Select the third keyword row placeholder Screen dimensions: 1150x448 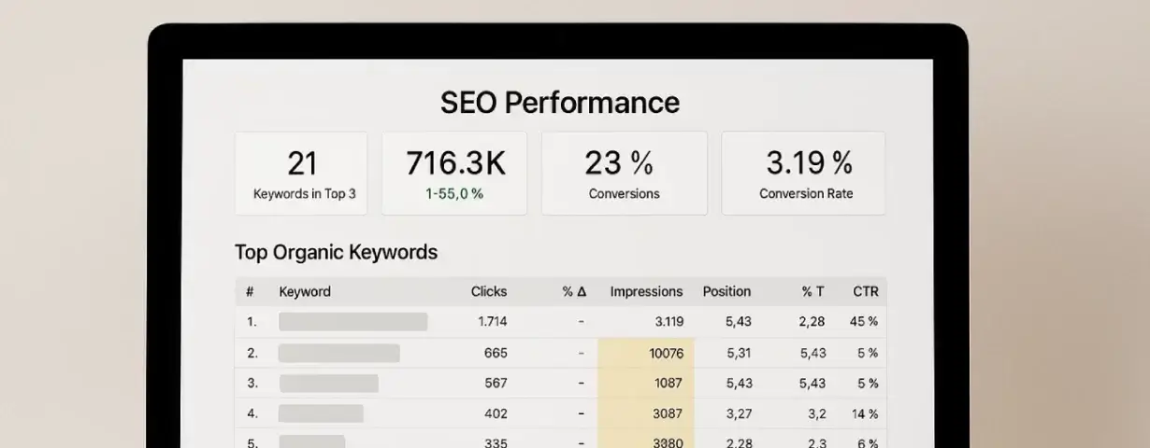coord(328,384)
